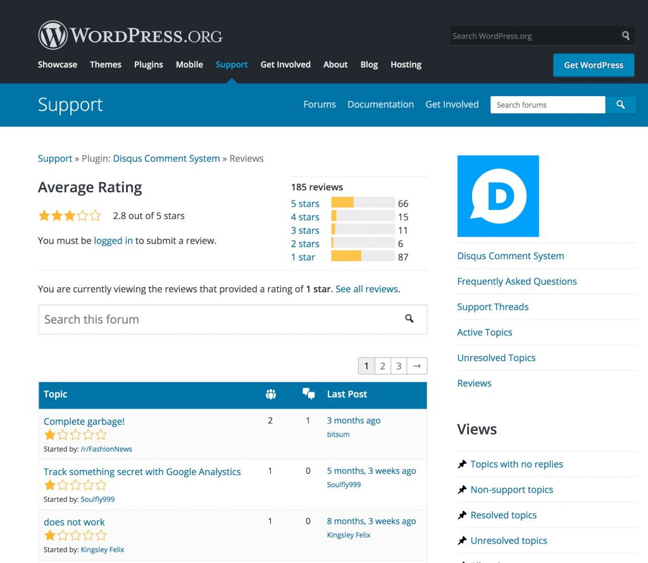Viewport: 648px width, 563px height.
Task: Open the sidebar Reviews link
Action: coord(475,383)
